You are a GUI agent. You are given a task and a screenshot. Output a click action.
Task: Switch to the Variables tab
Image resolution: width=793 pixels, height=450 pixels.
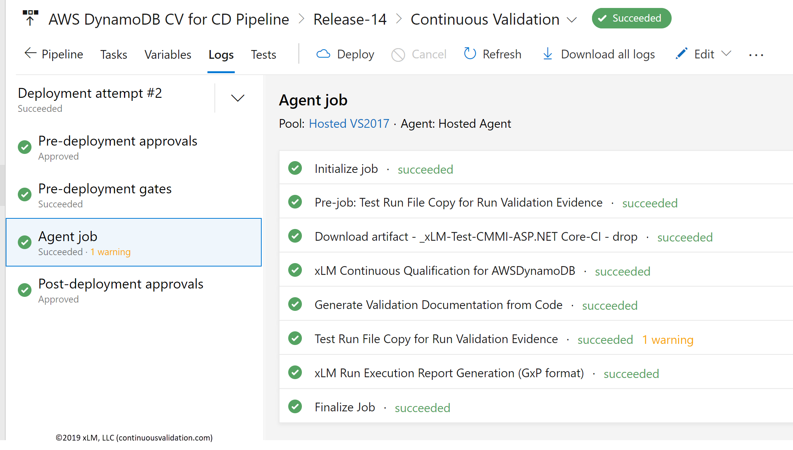click(168, 55)
